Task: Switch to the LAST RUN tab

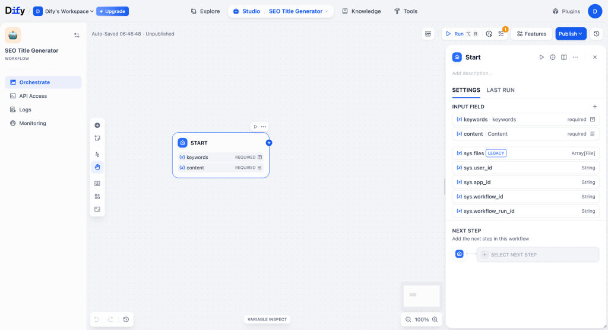Action: pos(500,90)
